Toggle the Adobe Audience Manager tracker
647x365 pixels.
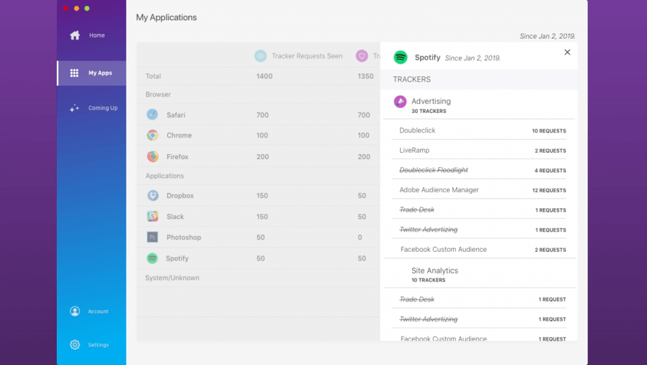point(479,189)
